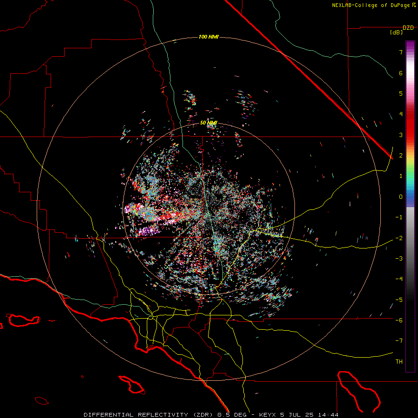Click the NEXLAB-College of DuPage label
The image size is (418, 418).
(371, 5)
